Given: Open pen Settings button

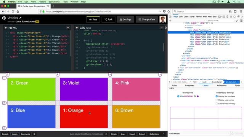Looking at the screenshot, I should (125, 19).
